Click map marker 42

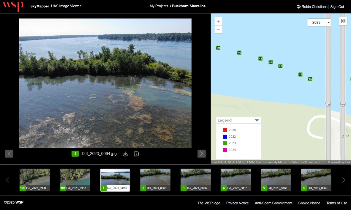[x=270, y=62]
